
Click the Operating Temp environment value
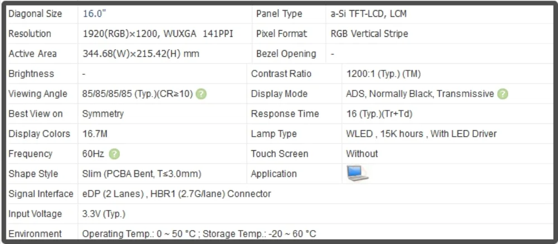point(199,234)
